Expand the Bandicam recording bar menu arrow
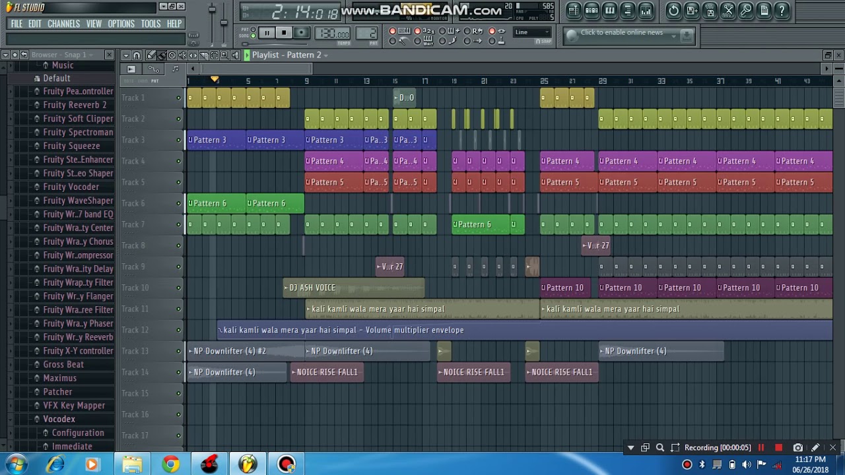Viewport: 845px width, 475px height. point(630,448)
